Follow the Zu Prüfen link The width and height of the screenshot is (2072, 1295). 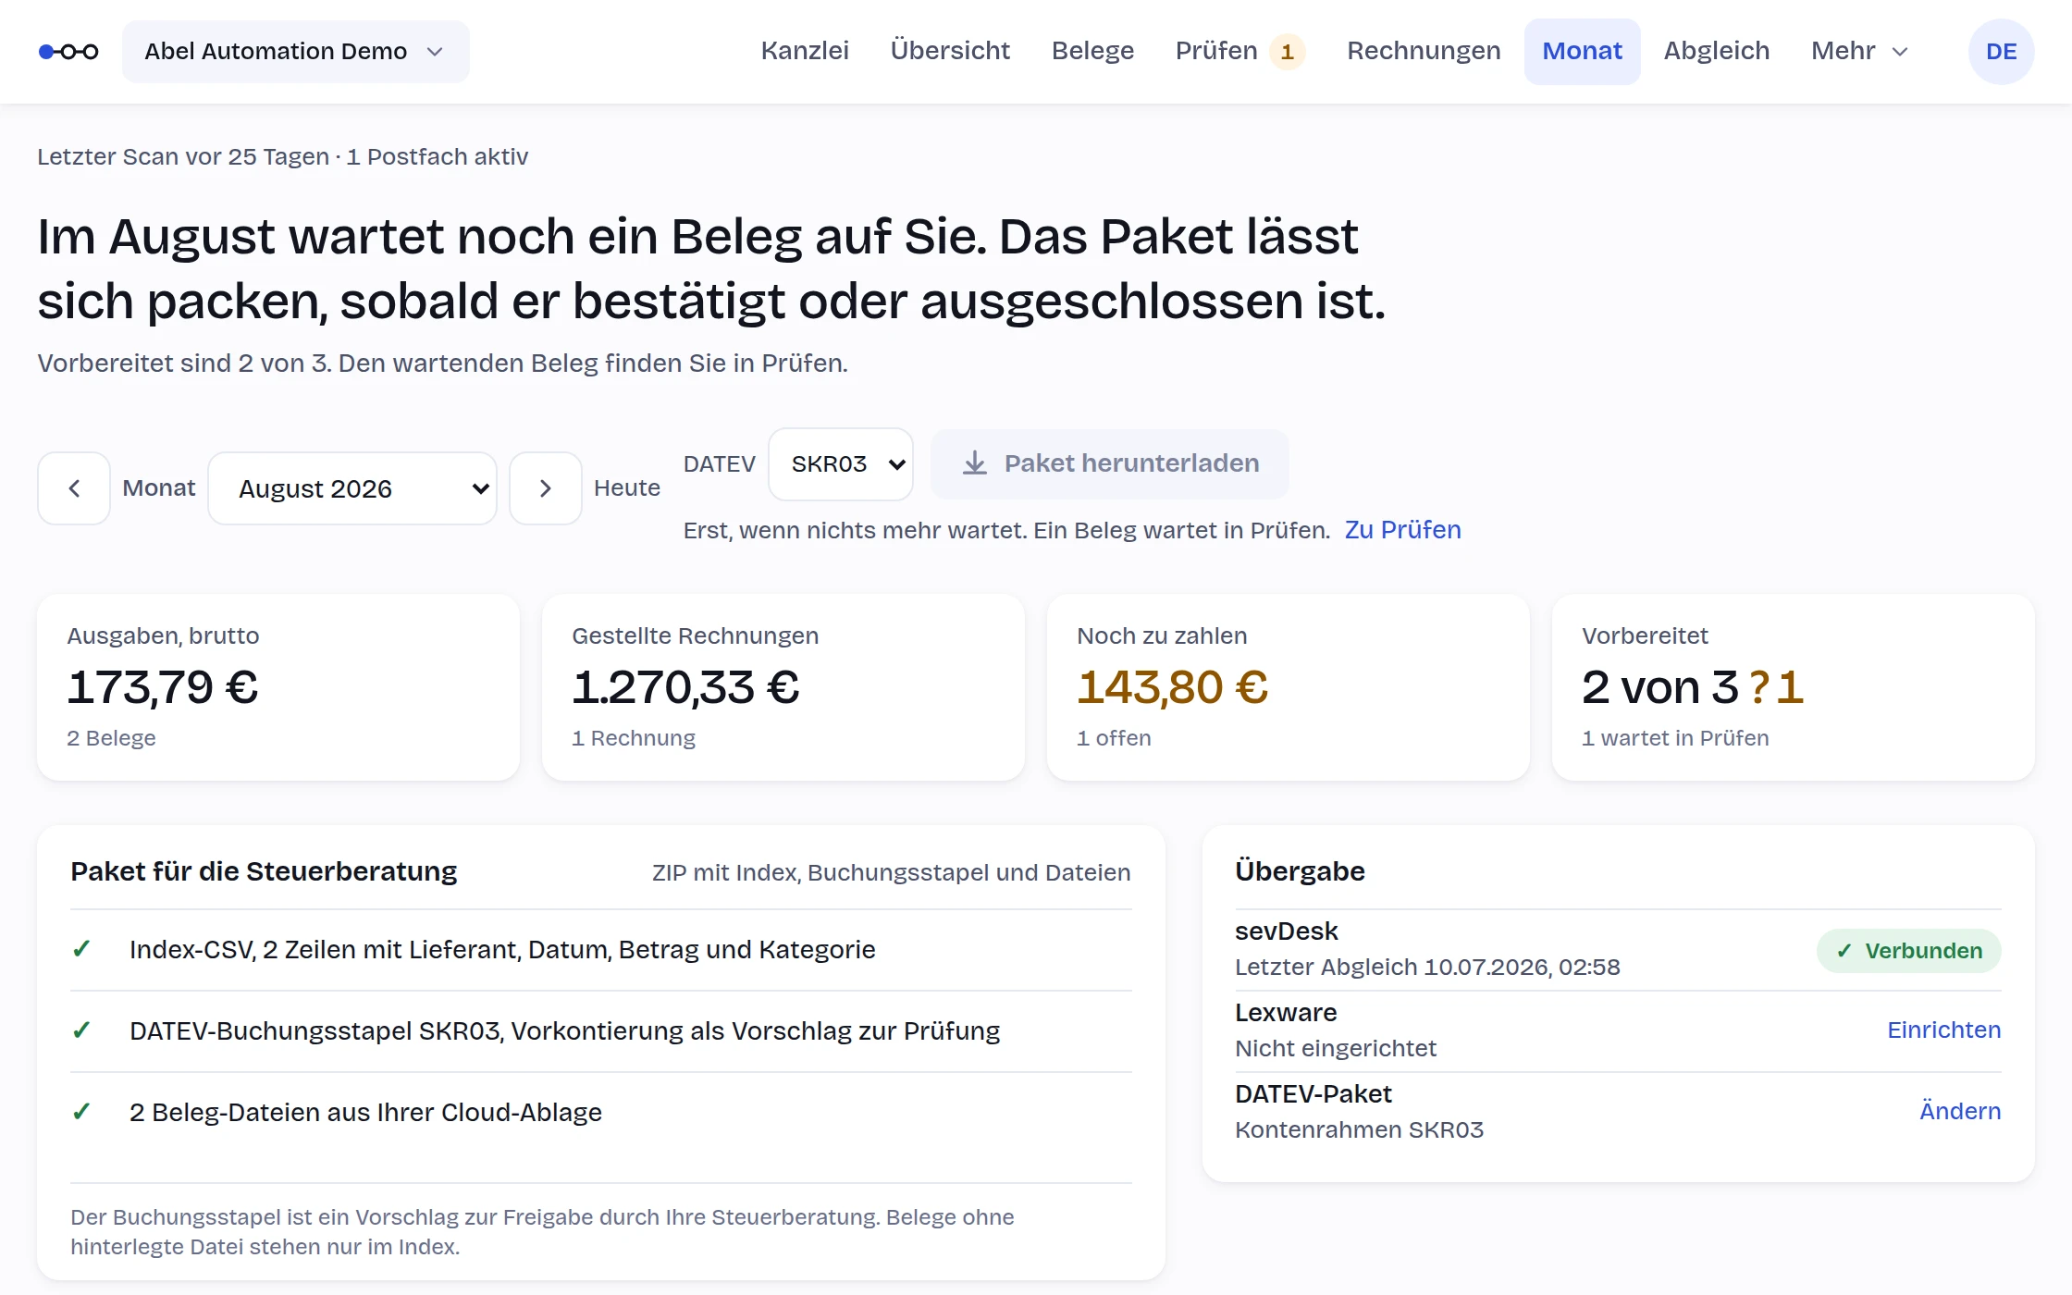[1402, 530]
